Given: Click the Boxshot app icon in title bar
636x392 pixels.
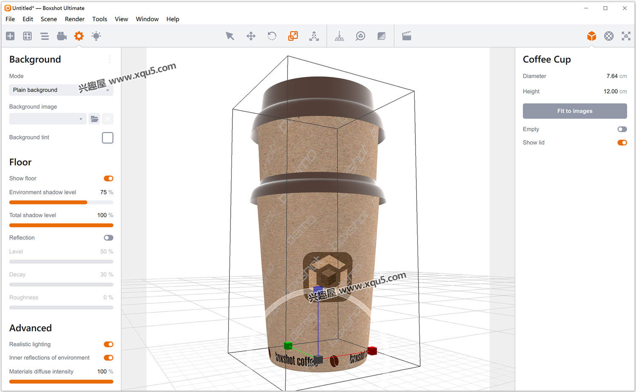Looking at the screenshot, I should click(8, 8).
